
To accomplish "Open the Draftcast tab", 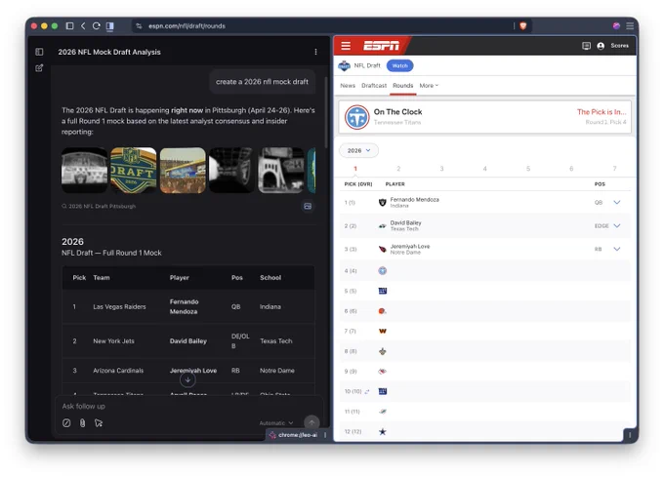I will (x=374, y=86).
